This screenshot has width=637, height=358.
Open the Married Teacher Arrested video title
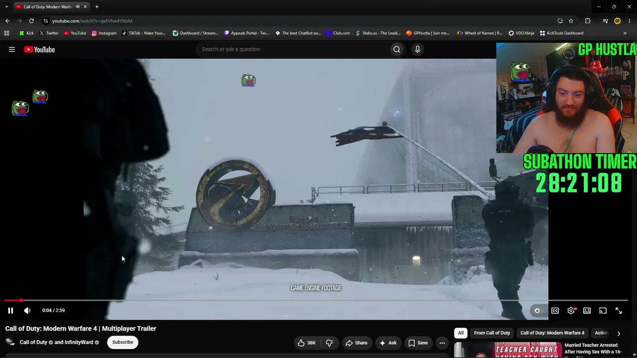[594, 349]
